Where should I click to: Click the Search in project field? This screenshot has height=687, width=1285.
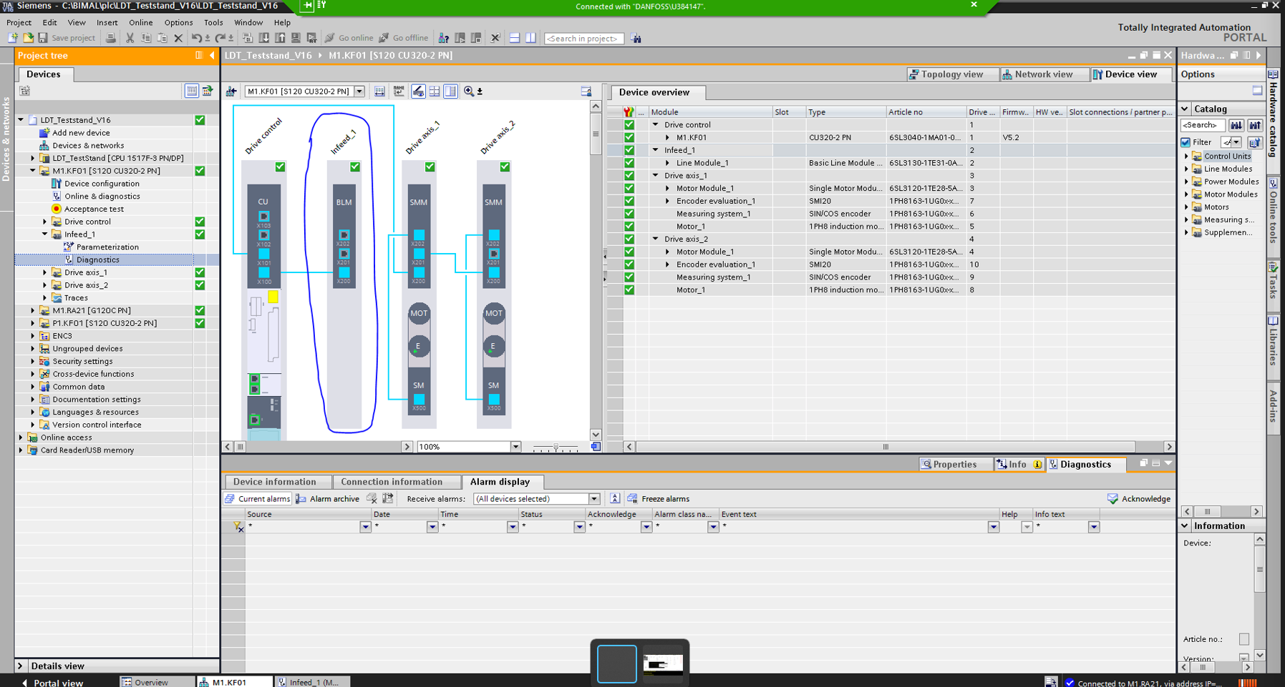tap(583, 39)
